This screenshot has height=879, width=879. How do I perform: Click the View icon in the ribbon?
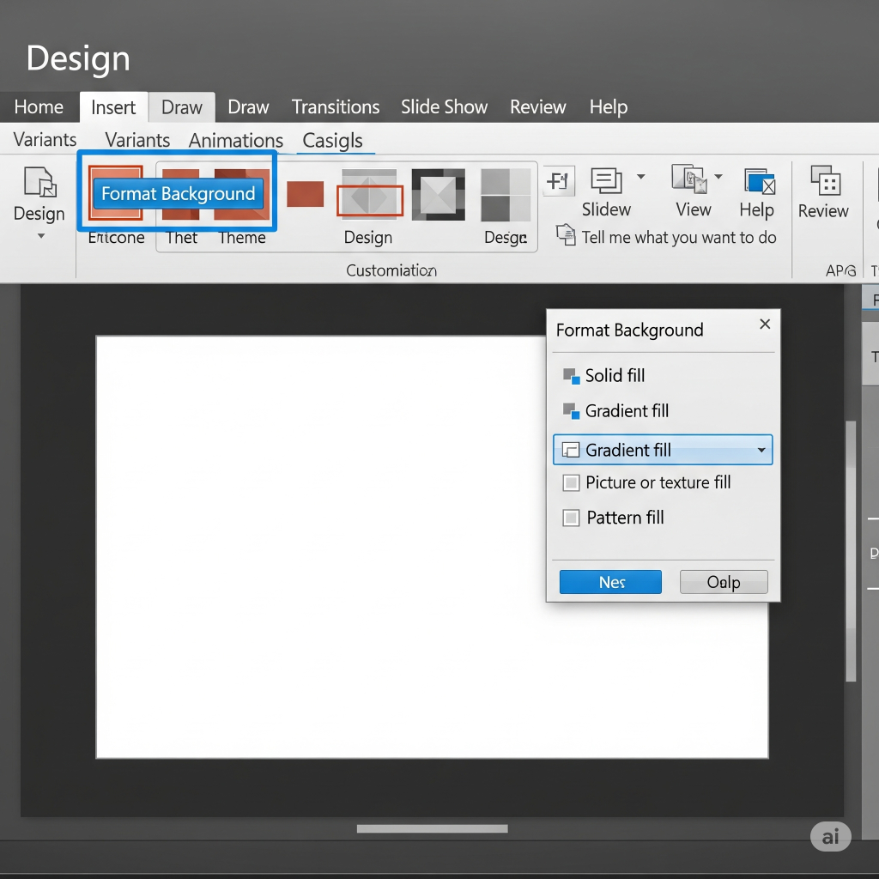pyautogui.click(x=688, y=180)
